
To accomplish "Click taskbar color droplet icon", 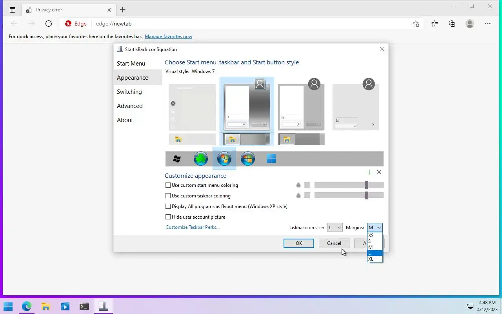I will [x=298, y=195].
